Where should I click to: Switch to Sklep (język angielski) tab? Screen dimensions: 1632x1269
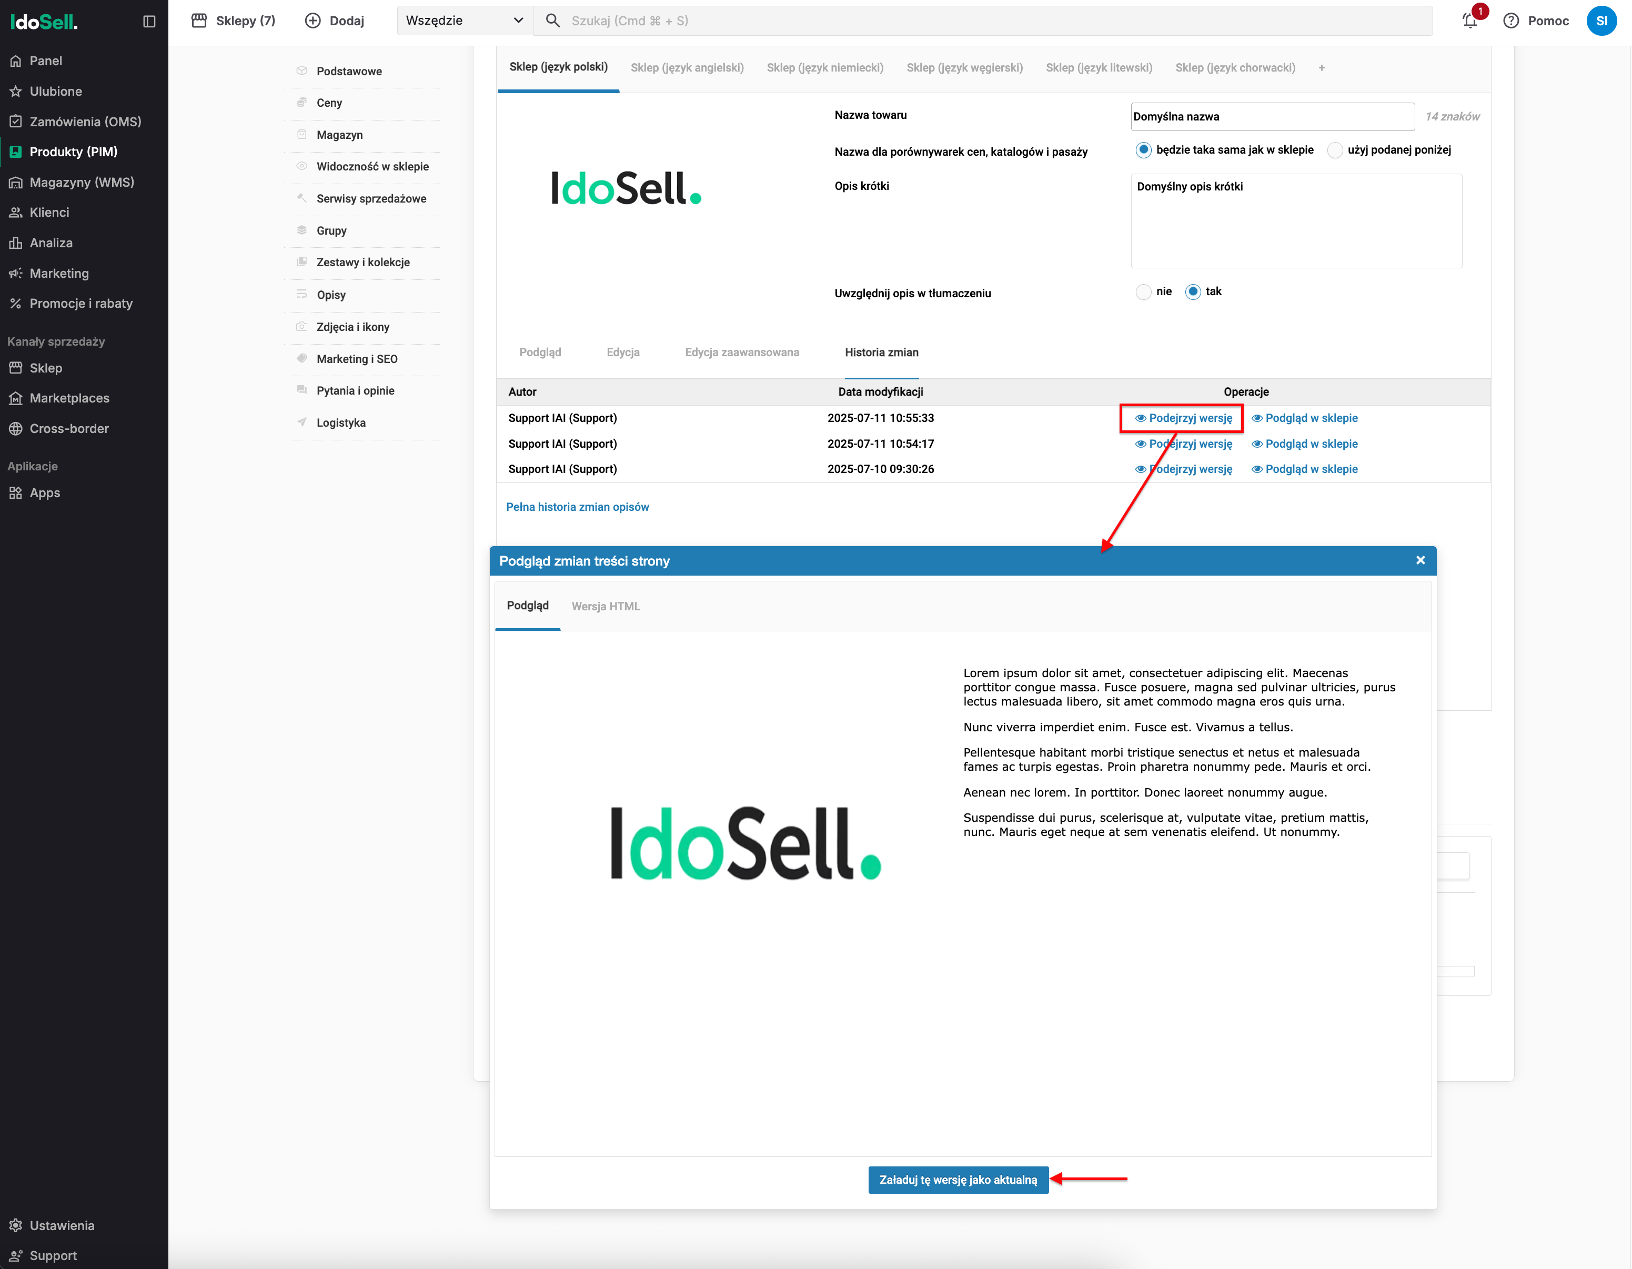[x=687, y=68]
